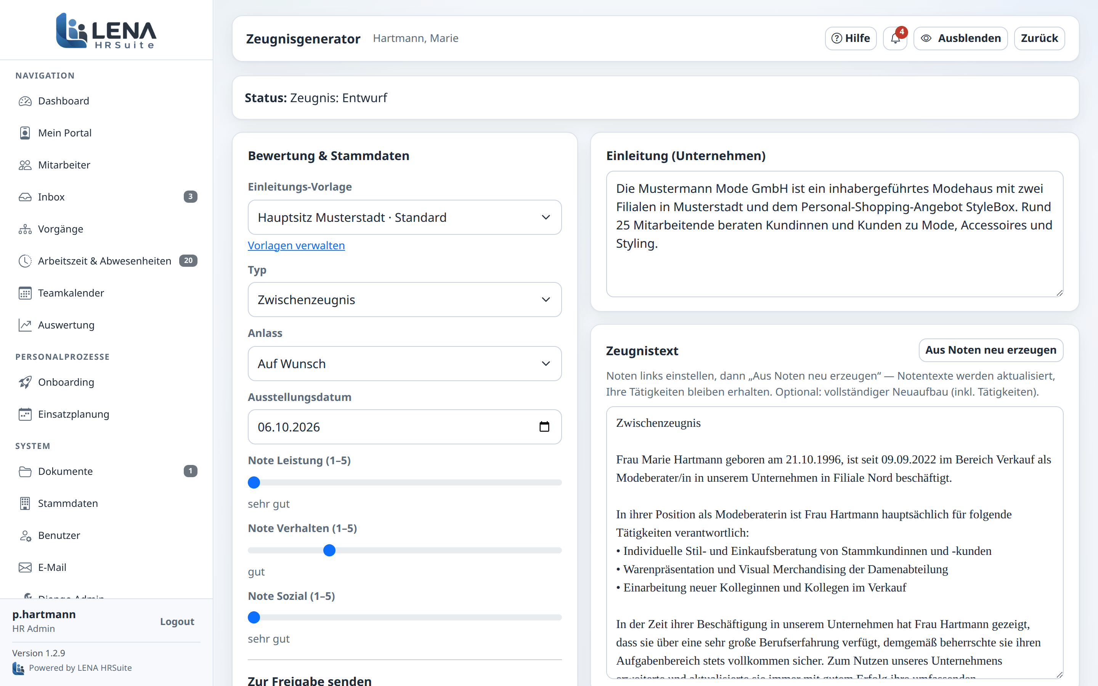Toggle Ausblenden visibility button
This screenshot has width=1098, height=686.
(960, 38)
